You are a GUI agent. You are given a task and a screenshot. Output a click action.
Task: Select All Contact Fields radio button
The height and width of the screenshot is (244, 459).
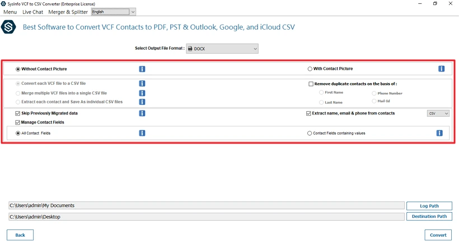(18, 133)
